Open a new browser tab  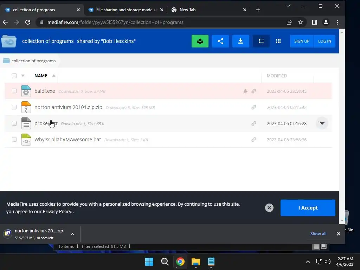click(258, 10)
